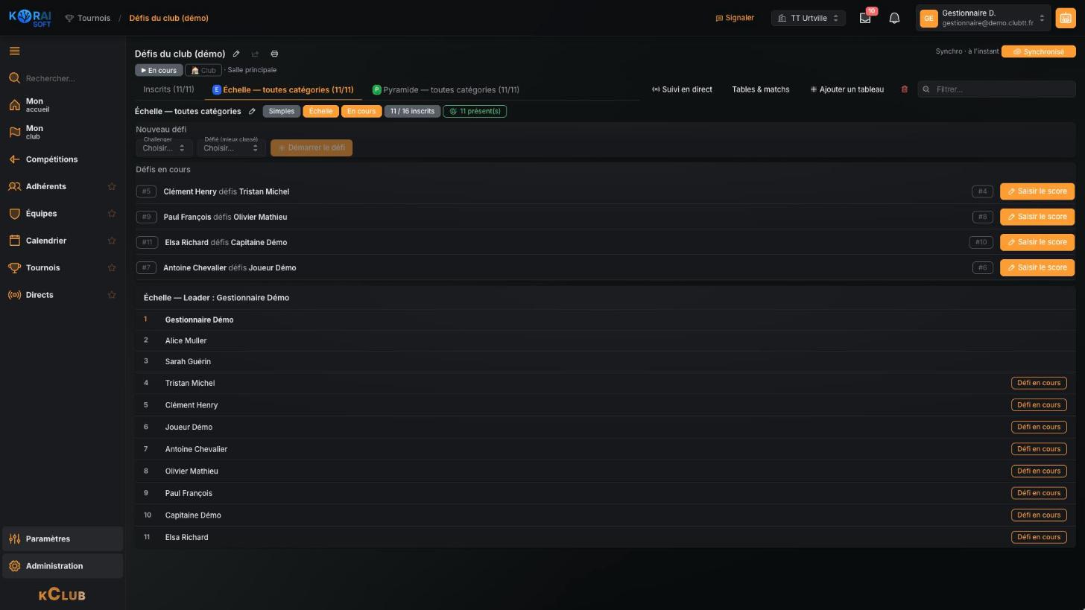Open the notifications bell
The image size is (1085, 610).
(x=894, y=18)
